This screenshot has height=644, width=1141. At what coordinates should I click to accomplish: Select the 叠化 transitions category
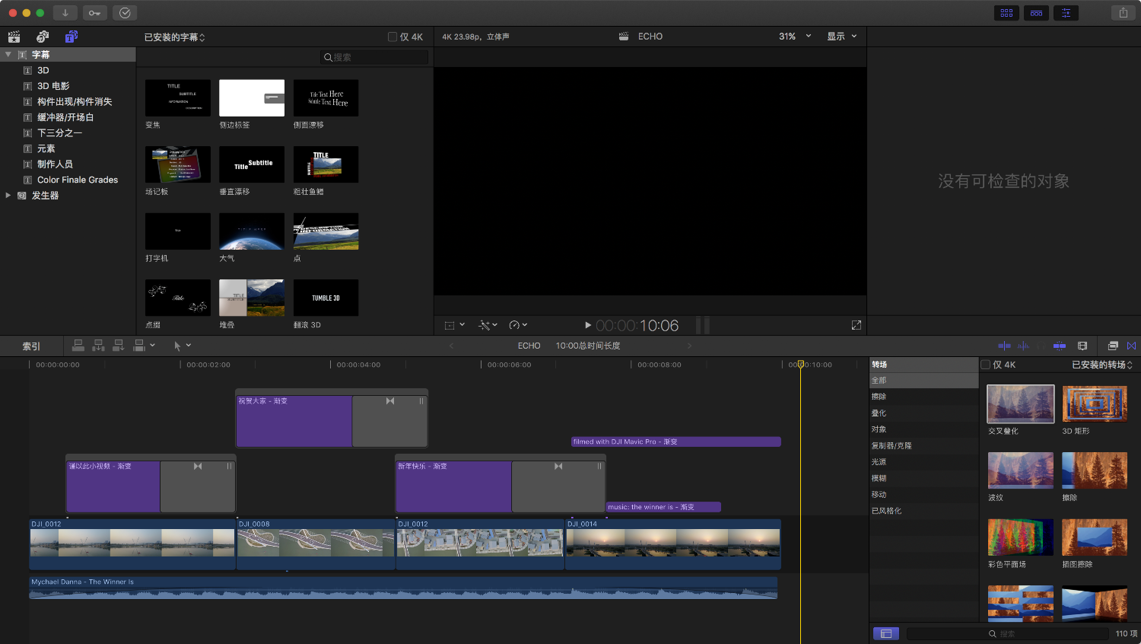[924, 413]
